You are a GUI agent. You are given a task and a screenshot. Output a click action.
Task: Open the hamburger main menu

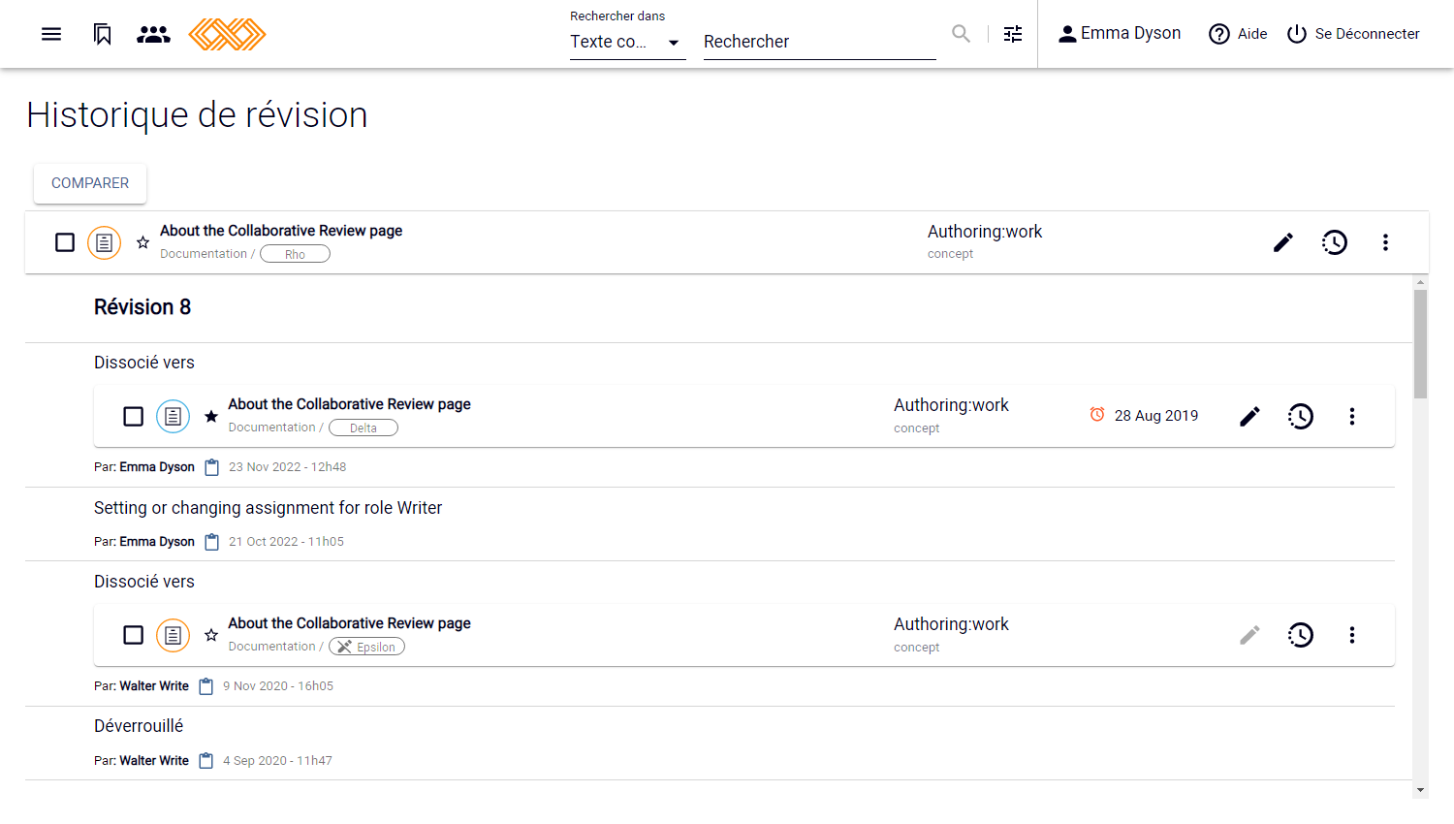pos(51,34)
